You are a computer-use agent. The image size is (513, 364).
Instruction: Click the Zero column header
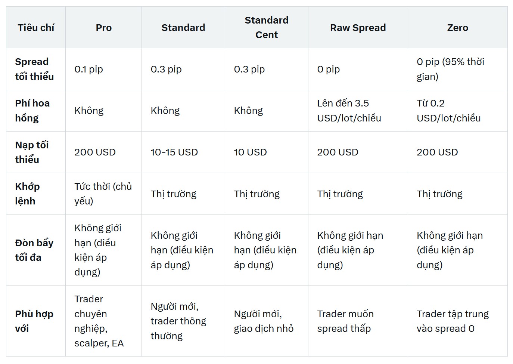(x=457, y=28)
